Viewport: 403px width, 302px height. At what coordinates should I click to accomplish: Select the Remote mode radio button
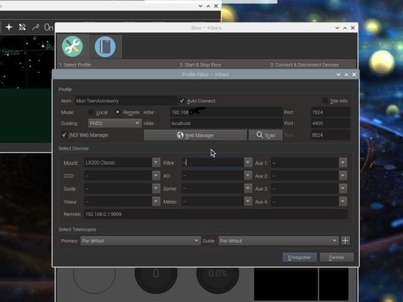[118, 112]
